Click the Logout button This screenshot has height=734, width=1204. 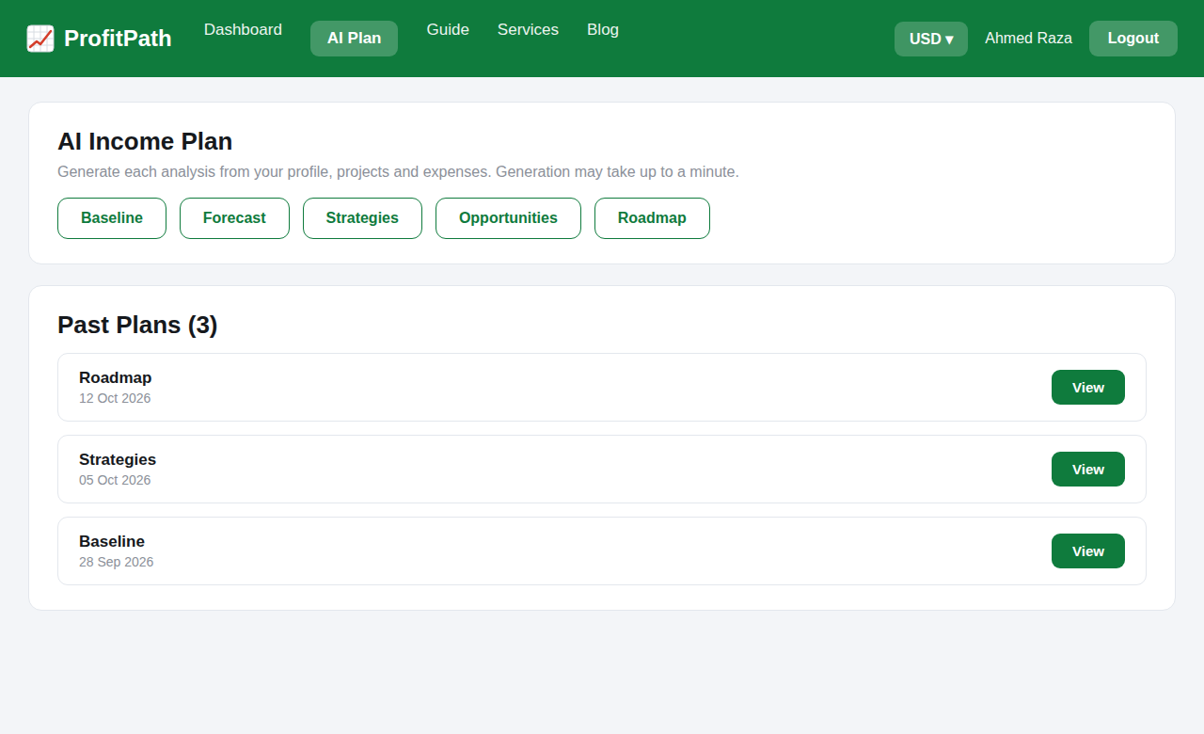(x=1133, y=39)
